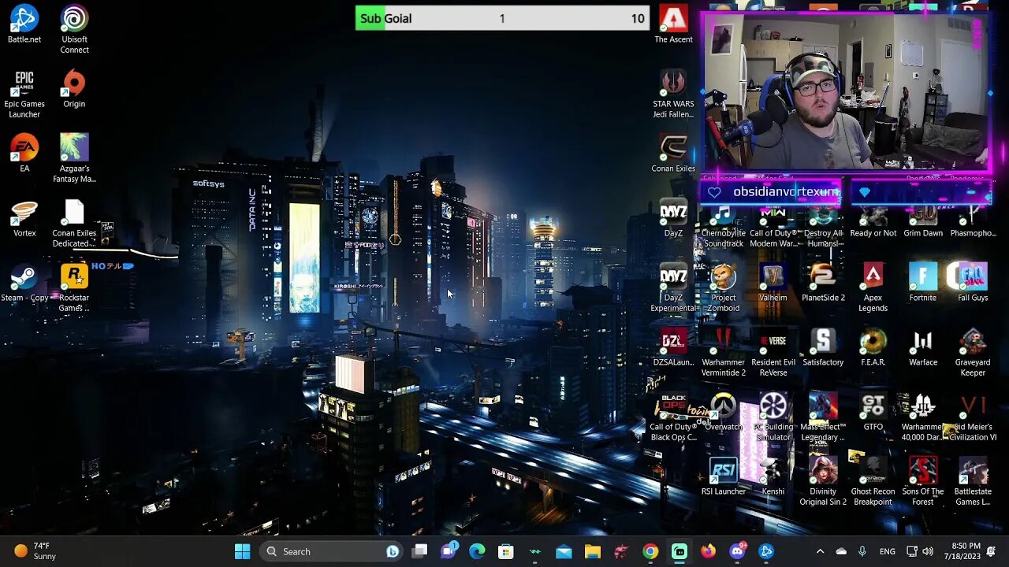Viewport: 1009px width, 567px height.
Task: Select the Conan Exiles Dedicated file
Action: [74, 224]
